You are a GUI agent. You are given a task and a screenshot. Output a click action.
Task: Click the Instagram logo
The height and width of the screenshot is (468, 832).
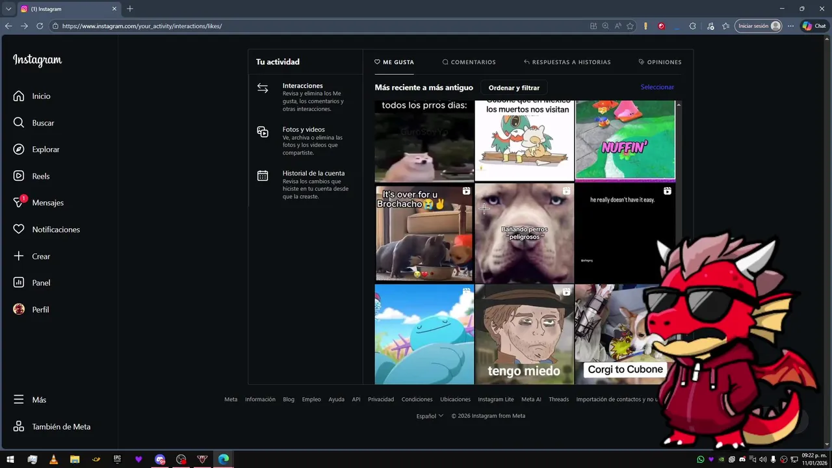[37, 60]
